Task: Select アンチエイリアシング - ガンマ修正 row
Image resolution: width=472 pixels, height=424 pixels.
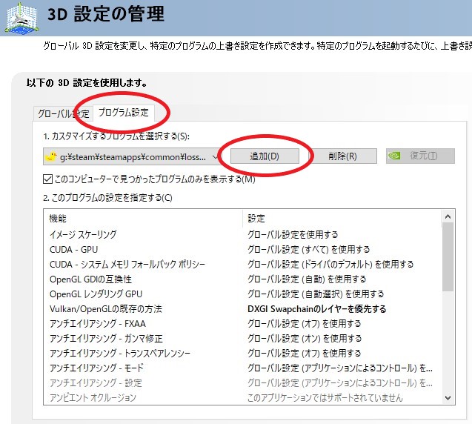Action: coord(242,338)
